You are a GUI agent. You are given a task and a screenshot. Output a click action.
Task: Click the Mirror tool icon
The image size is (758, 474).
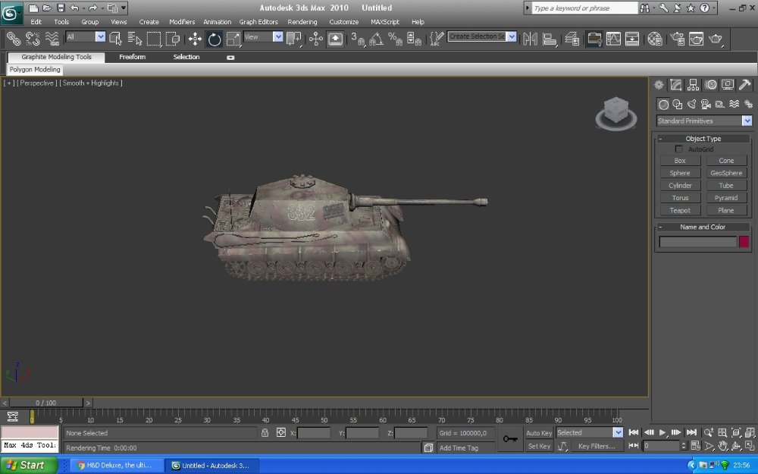[x=531, y=39]
